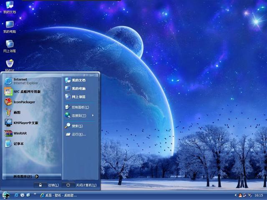Open 记事本 notepad

click(14, 144)
